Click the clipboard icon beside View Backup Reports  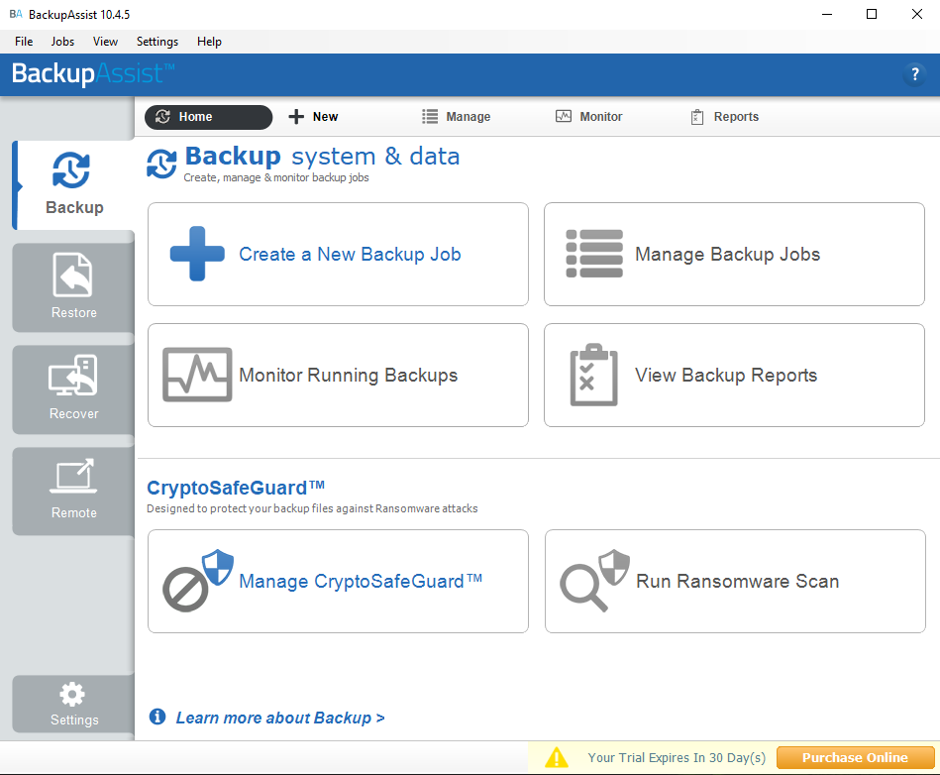point(593,375)
